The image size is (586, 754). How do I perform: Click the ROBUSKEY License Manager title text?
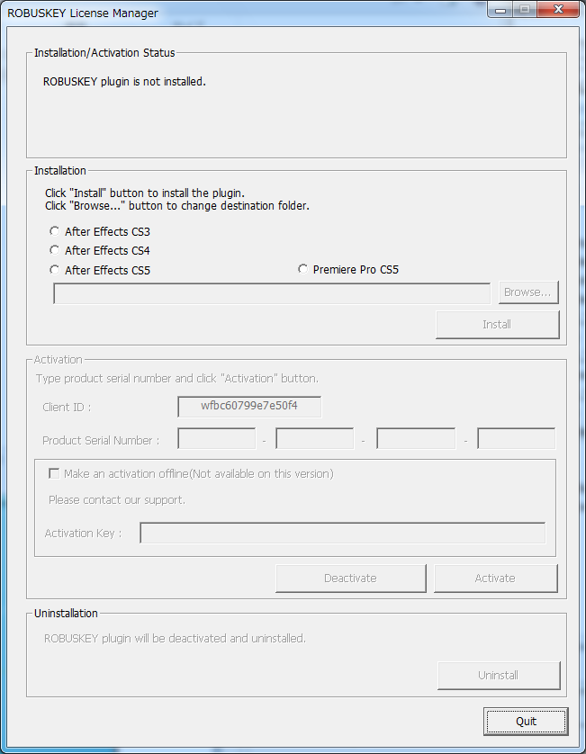tap(82, 13)
